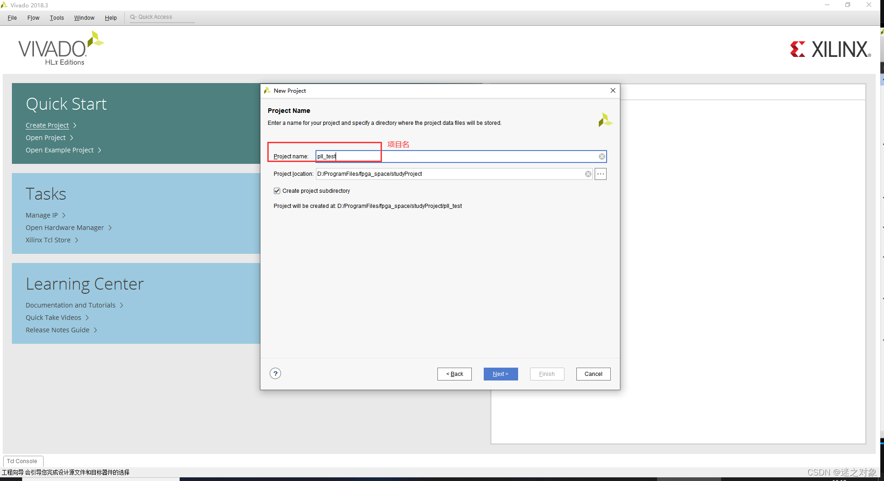Open the Create Project link
This screenshot has height=481, width=884.
click(47, 125)
